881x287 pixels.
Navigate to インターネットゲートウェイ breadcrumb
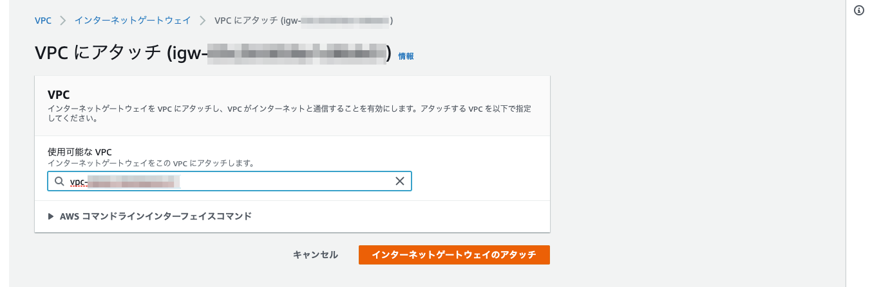[133, 21]
